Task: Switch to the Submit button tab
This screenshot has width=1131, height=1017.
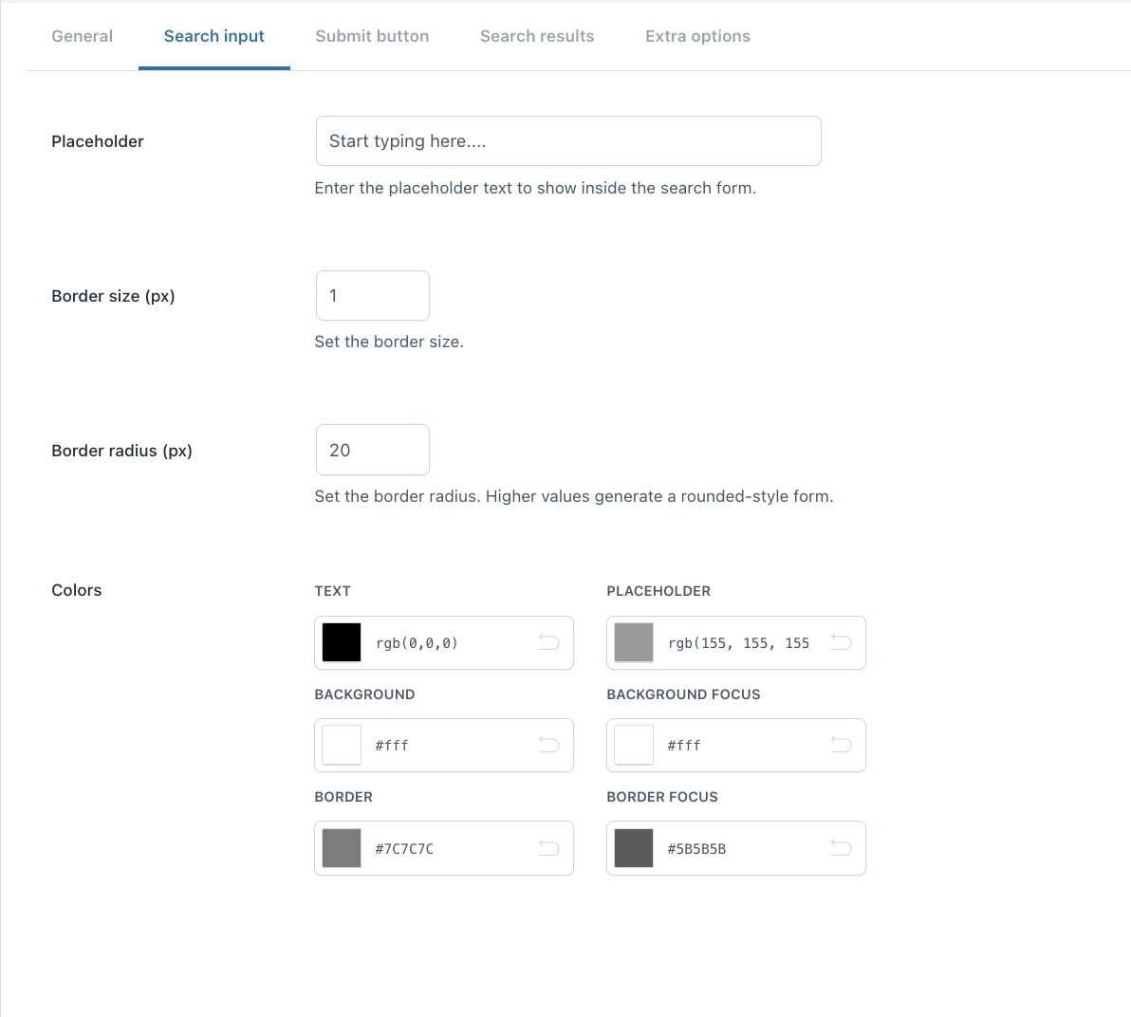Action: [372, 36]
